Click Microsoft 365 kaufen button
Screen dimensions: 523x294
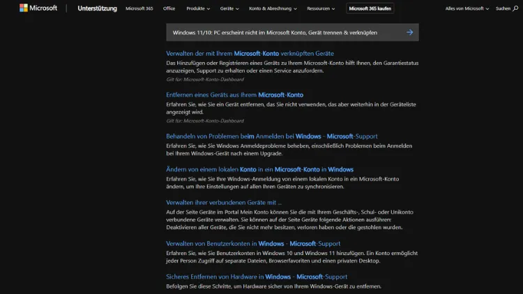pyautogui.click(x=370, y=8)
